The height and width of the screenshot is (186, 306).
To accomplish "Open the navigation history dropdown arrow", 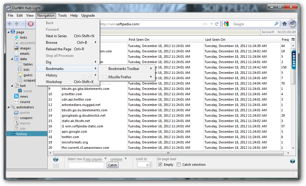I will [23, 24].
